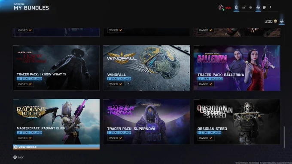Click the top-right partially visible bundle's Owned badge
Image resolution: width=292 pixels, height=164 pixels.
tap(206, 30)
